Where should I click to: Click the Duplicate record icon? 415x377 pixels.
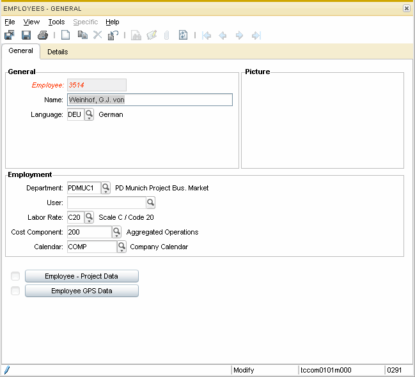pos(81,35)
